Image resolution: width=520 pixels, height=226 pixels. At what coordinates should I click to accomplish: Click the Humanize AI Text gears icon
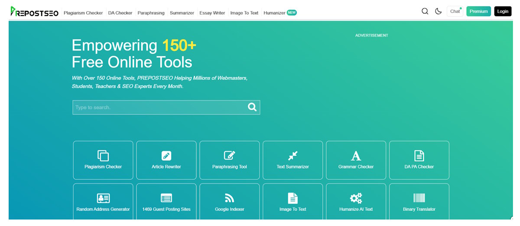tap(356, 198)
